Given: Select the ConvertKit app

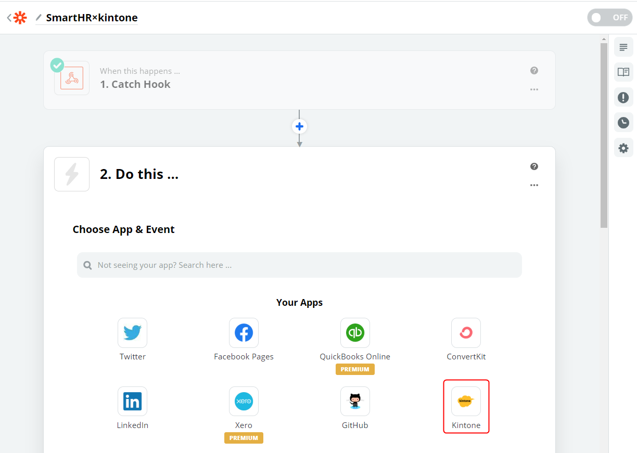Looking at the screenshot, I should 466,333.
